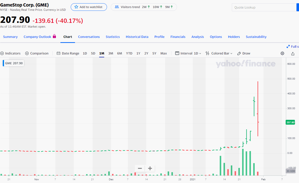Viewport: 299px width, 183px height.
Task: Click the '2021' date axis label
Action: click(193, 179)
